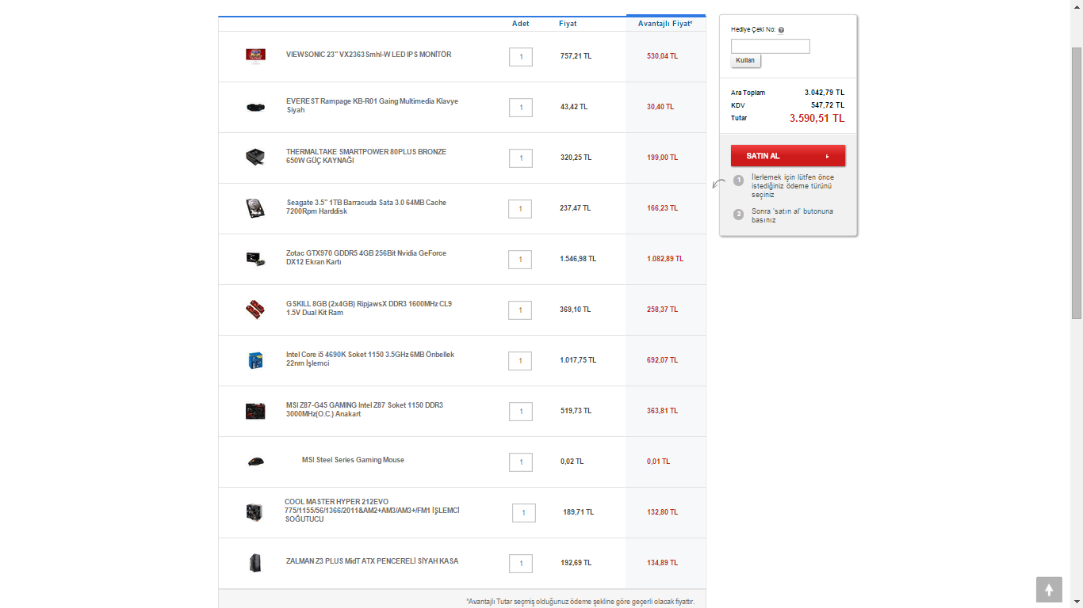Screen dimensions: 1083x608
Task: Click the Fiyat column header
Action: (x=568, y=24)
